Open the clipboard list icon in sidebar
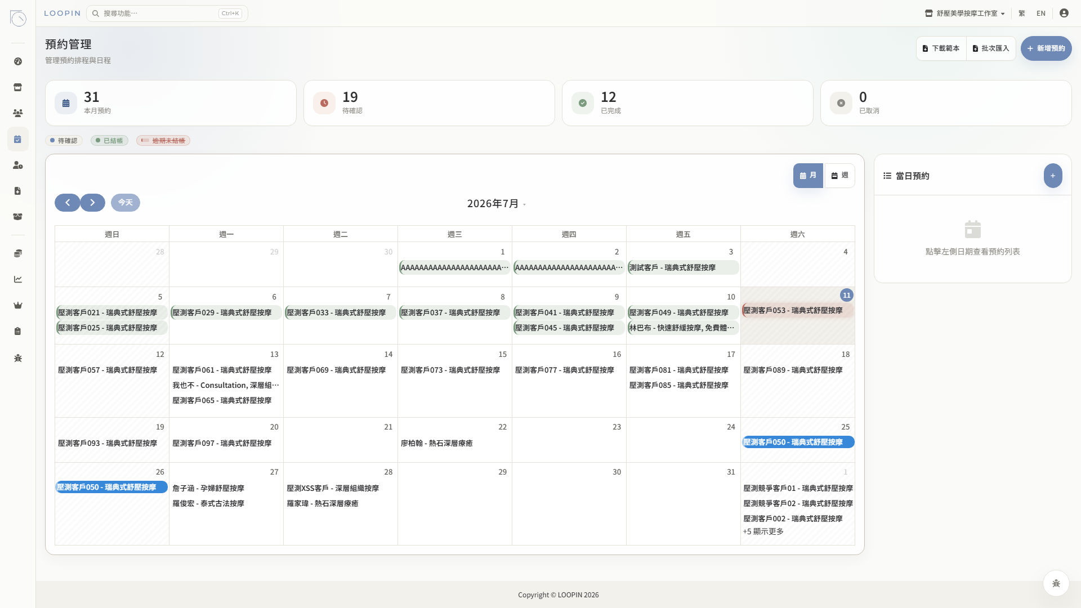 pyautogui.click(x=18, y=331)
